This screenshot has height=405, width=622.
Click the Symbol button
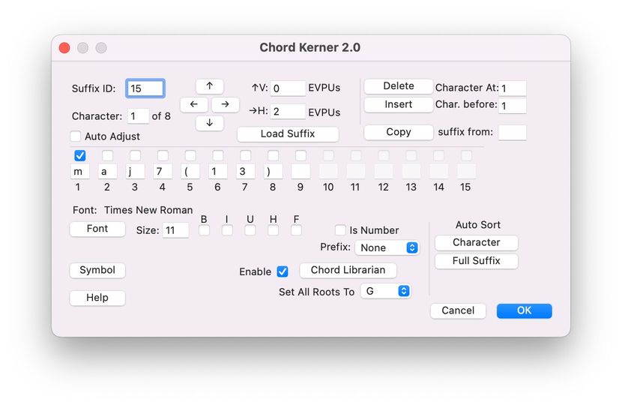coord(97,270)
